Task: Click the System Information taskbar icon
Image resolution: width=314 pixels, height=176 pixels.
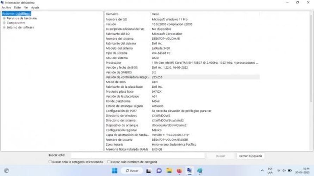Action: [x=189, y=171]
